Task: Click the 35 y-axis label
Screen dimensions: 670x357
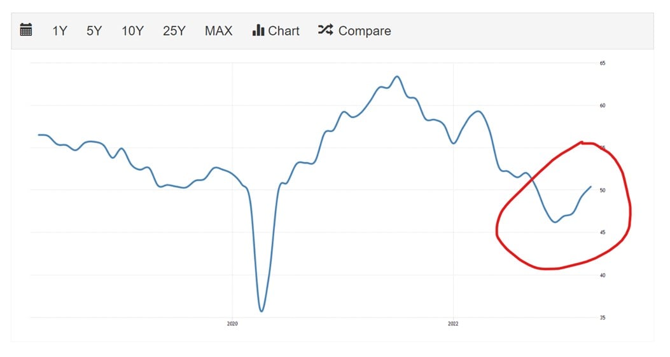Action: tap(603, 318)
